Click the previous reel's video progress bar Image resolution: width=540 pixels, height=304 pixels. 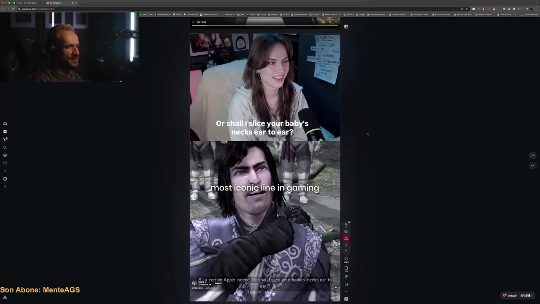pos(265,26)
